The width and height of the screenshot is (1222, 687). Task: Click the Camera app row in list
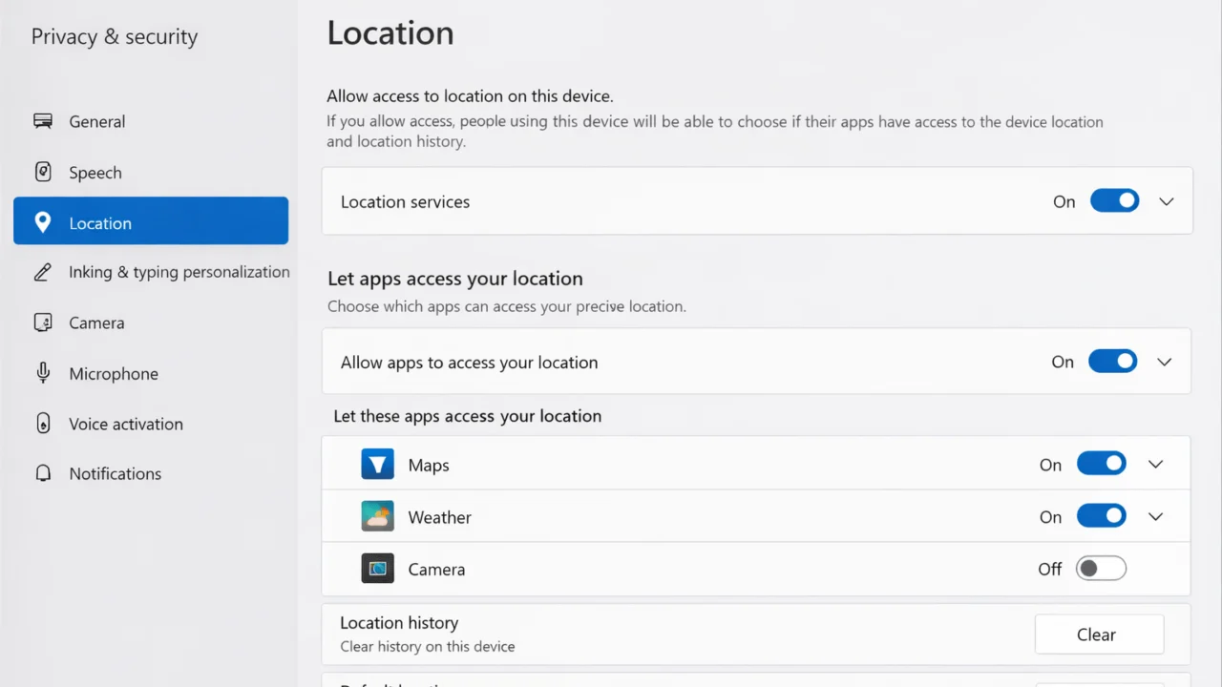click(x=668, y=569)
